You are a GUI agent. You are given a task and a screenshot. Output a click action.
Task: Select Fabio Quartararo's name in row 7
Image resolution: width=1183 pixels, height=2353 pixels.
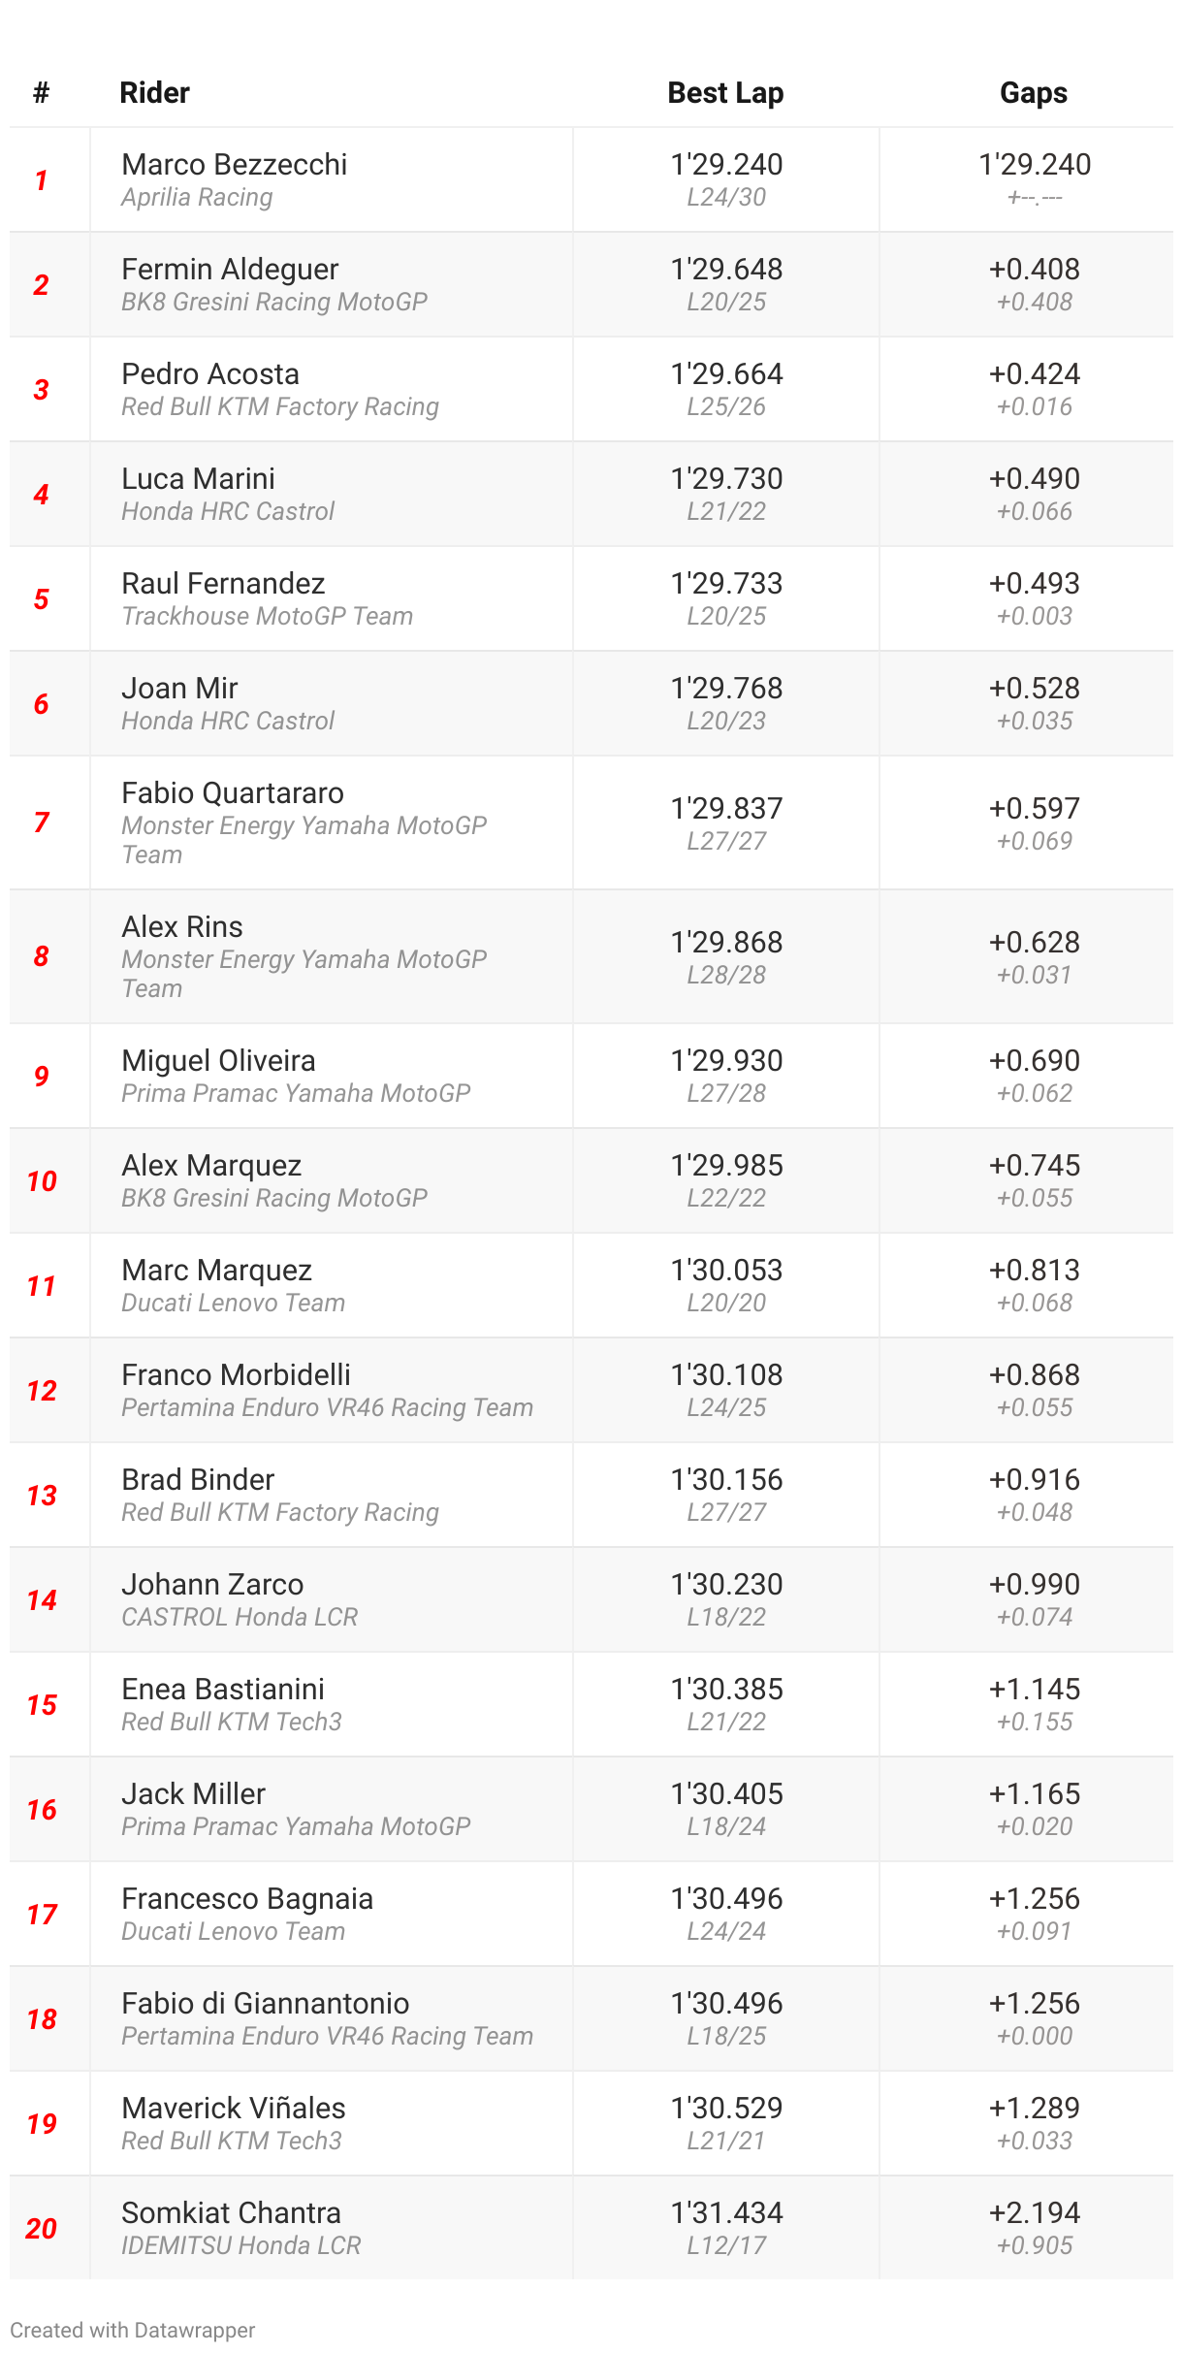pos(233,793)
